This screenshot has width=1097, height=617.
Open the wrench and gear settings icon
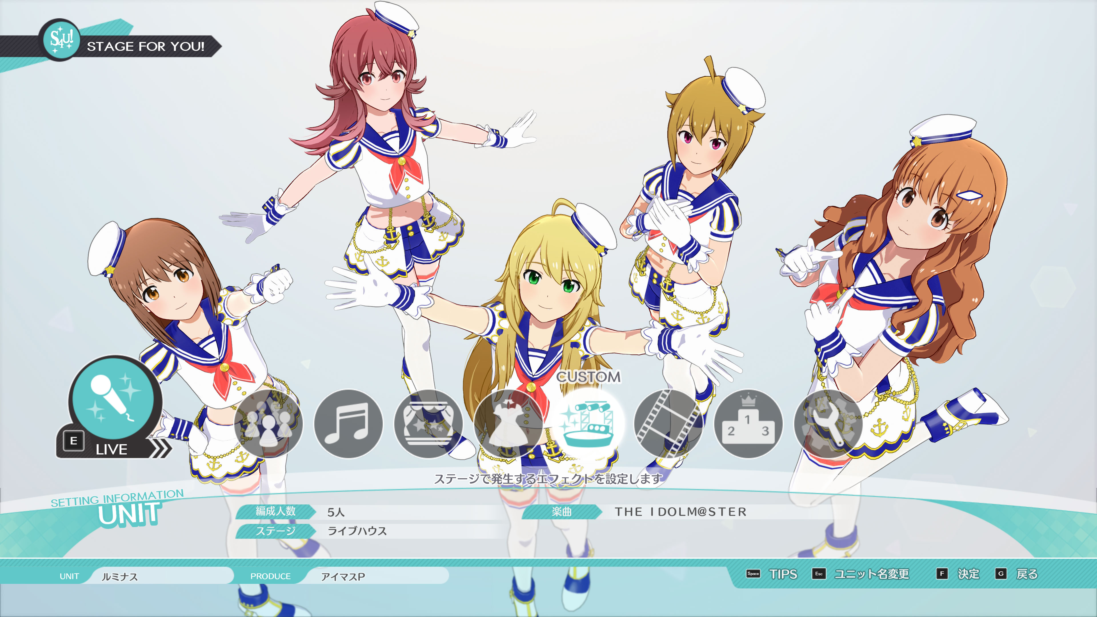point(828,424)
